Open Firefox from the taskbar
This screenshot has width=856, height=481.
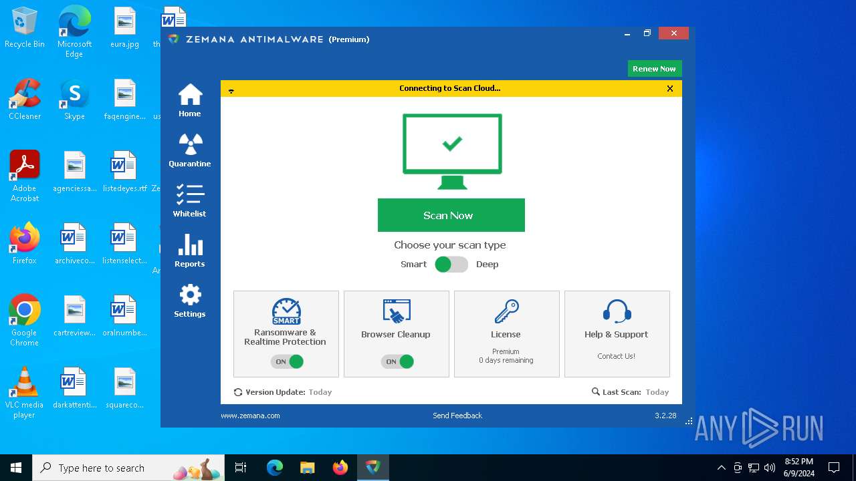tap(340, 468)
